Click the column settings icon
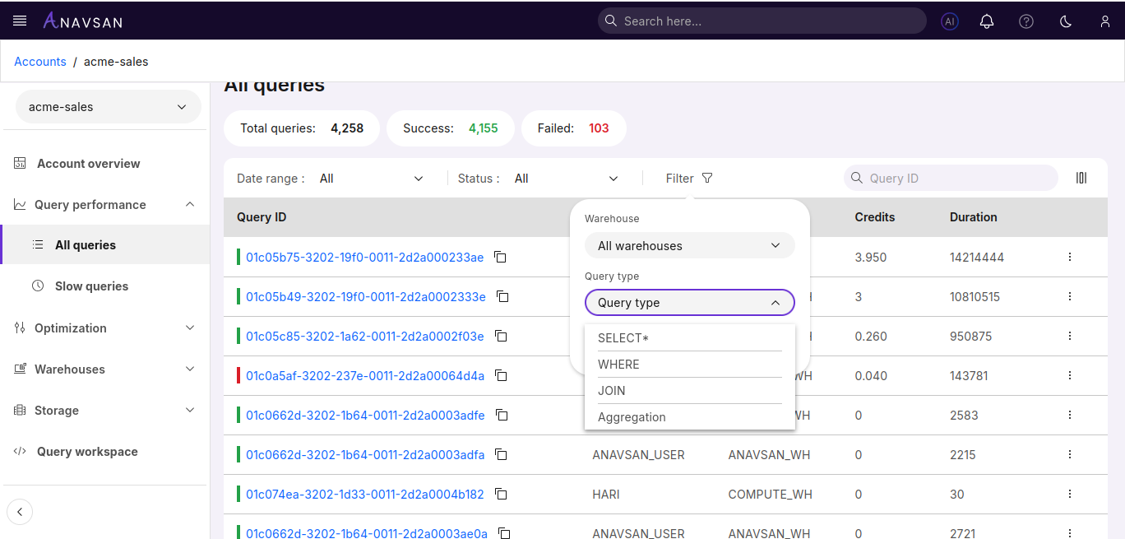 (x=1081, y=178)
